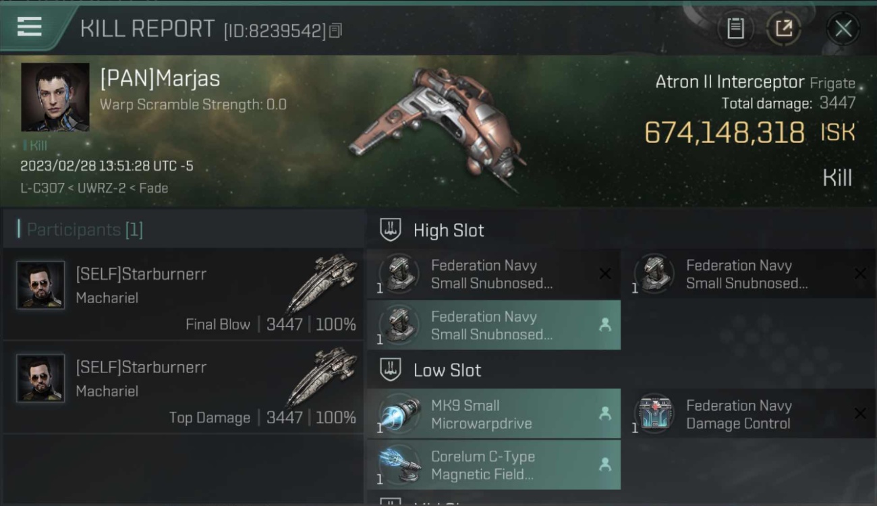Click the Low Slot section shield icon

pos(391,369)
